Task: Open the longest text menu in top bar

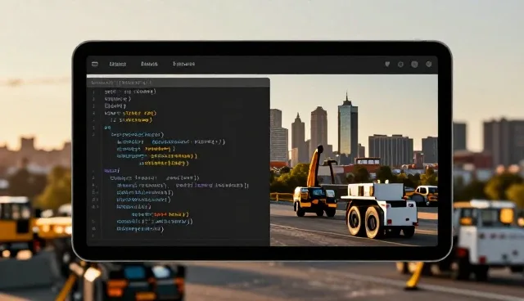Action: (x=183, y=64)
